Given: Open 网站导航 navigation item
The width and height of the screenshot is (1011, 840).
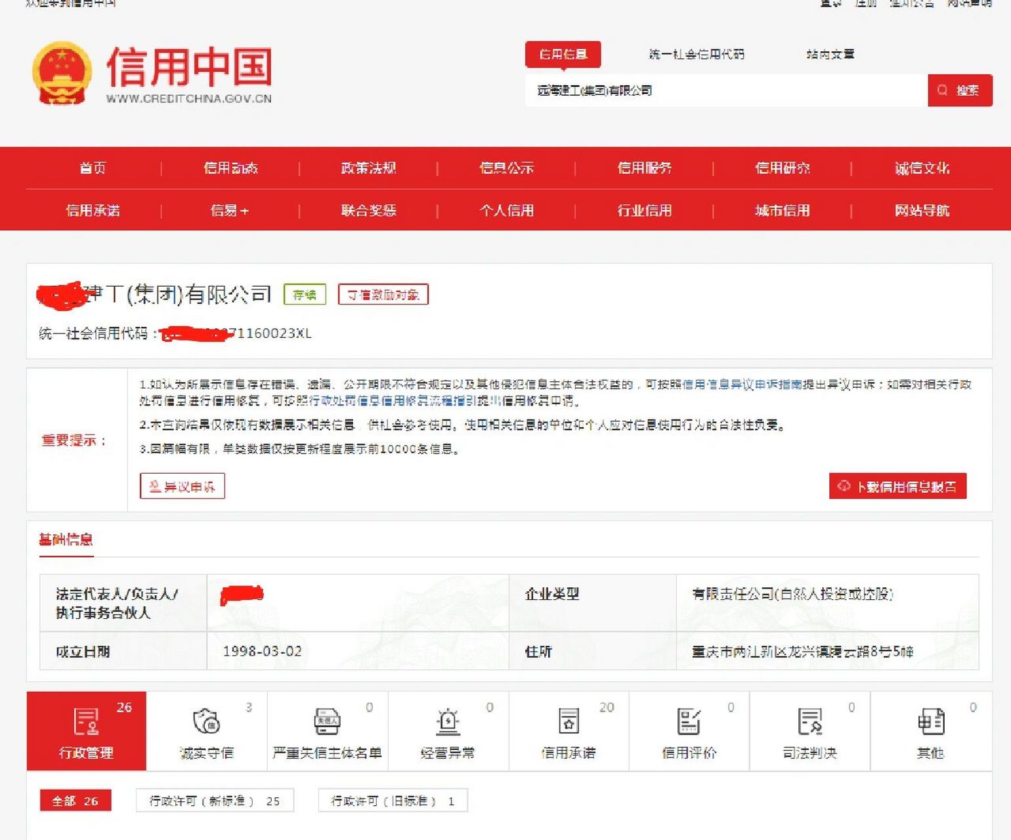Looking at the screenshot, I should pos(922,211).
